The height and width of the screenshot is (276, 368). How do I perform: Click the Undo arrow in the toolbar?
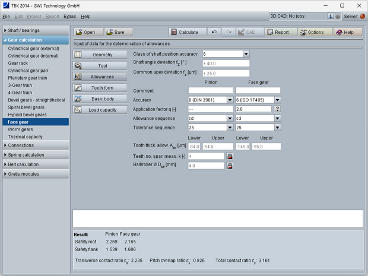214,32
